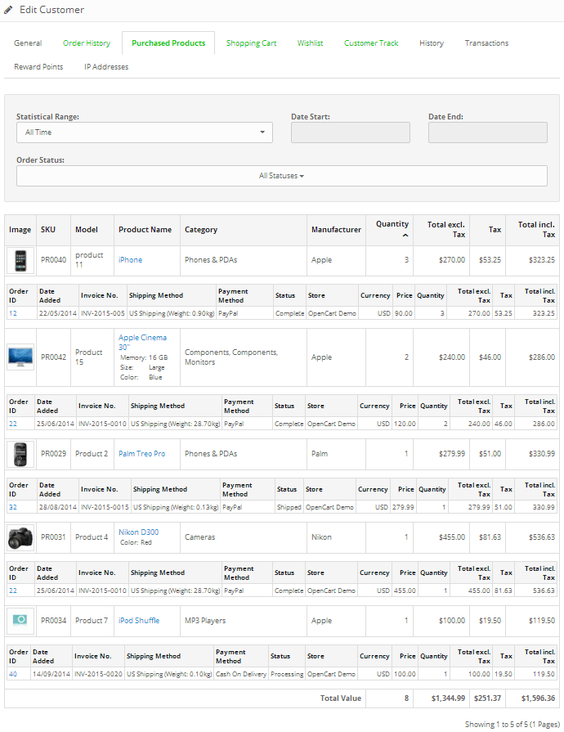Focus the Date Start field
564x732 pixels.
[x=351, y=132]
